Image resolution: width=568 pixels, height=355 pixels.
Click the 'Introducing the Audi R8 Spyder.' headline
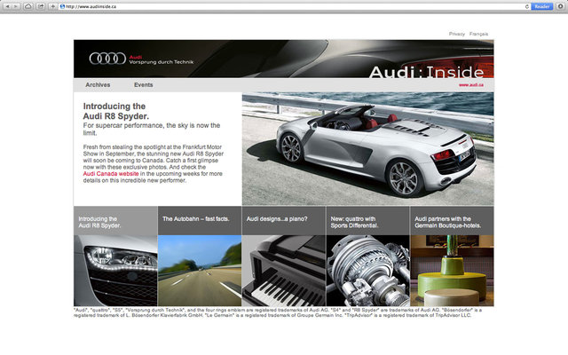116,111
